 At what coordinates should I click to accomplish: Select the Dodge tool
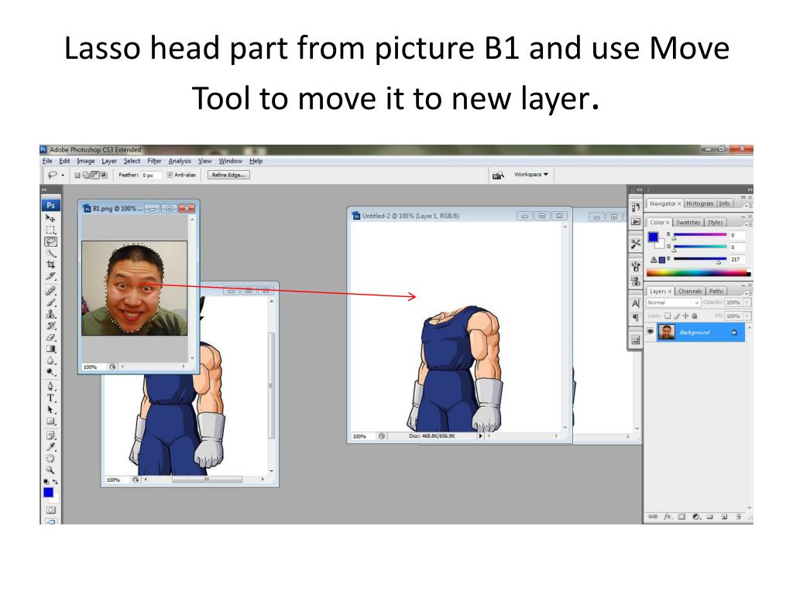click(x=50, y=372)
